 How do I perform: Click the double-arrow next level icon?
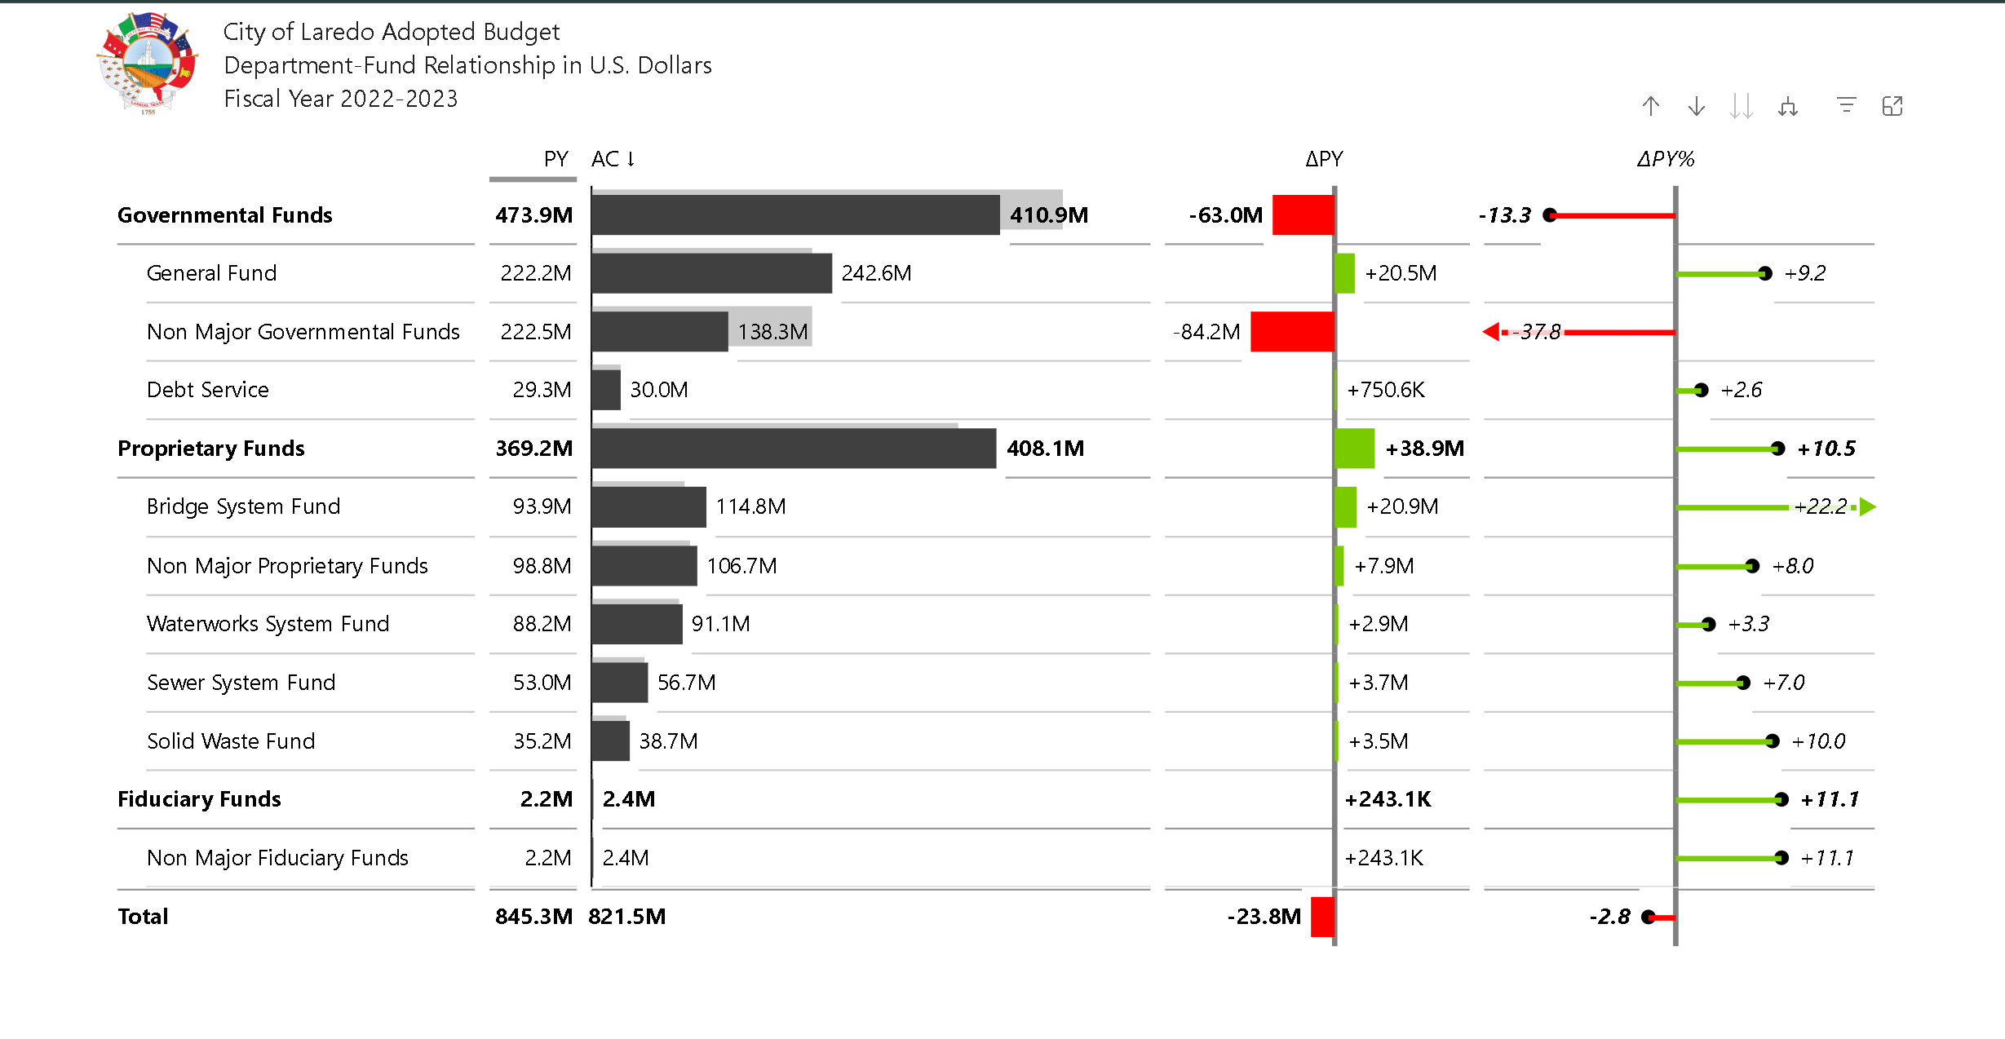1742,106
